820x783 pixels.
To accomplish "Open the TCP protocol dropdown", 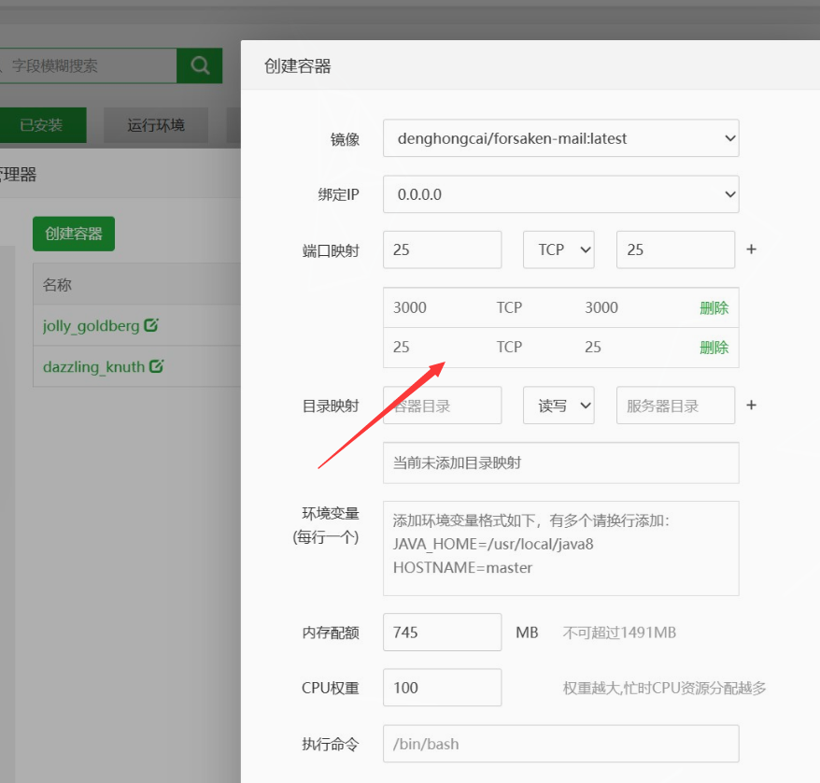I will (558, 249).
